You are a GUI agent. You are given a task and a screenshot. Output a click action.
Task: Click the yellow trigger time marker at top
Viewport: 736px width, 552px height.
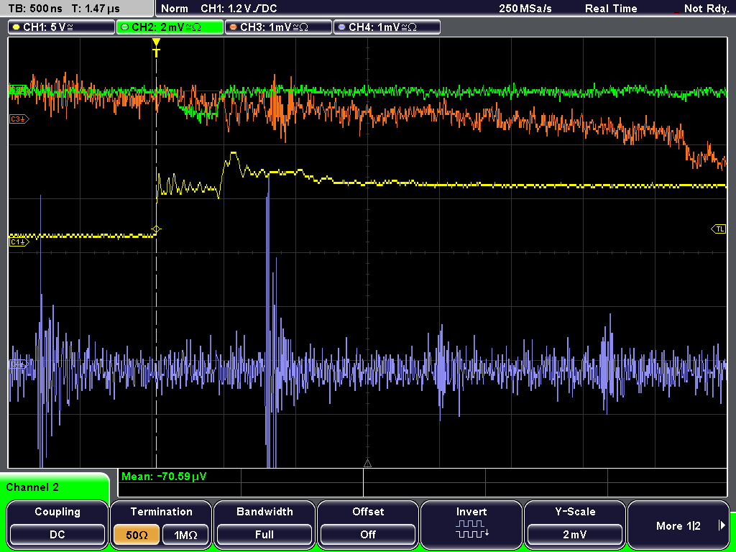pyautogui.click(x=156, y=48)
